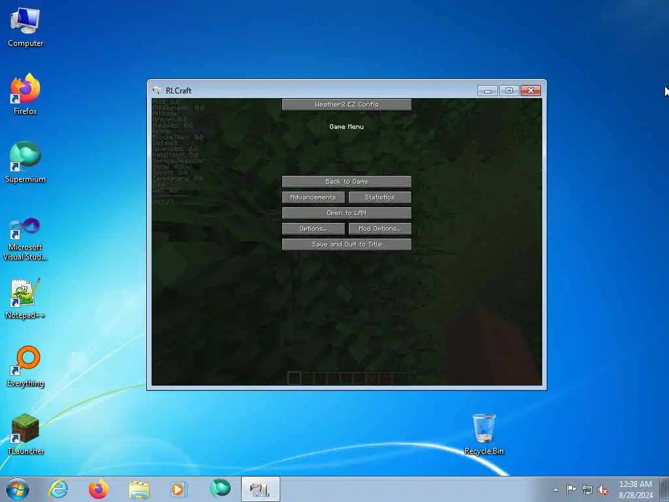This screenshot has width=669, height=502.
Task: Select the Recycle Bin icon
Action: [x=484, y=434]
